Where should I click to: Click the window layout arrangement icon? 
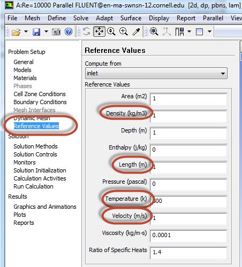179,32
